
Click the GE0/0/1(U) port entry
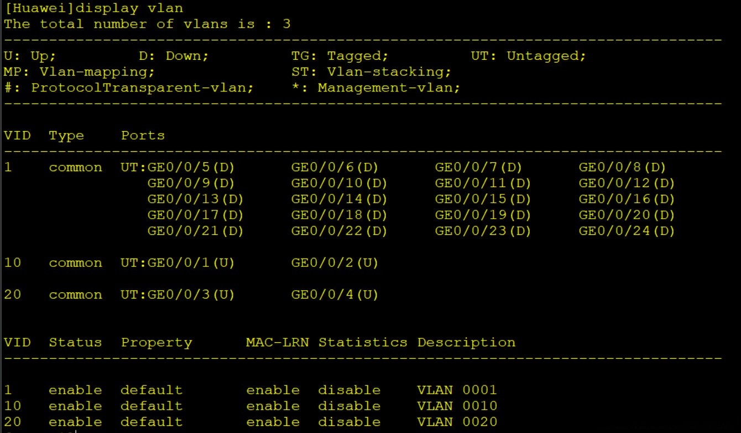[191, 263]
